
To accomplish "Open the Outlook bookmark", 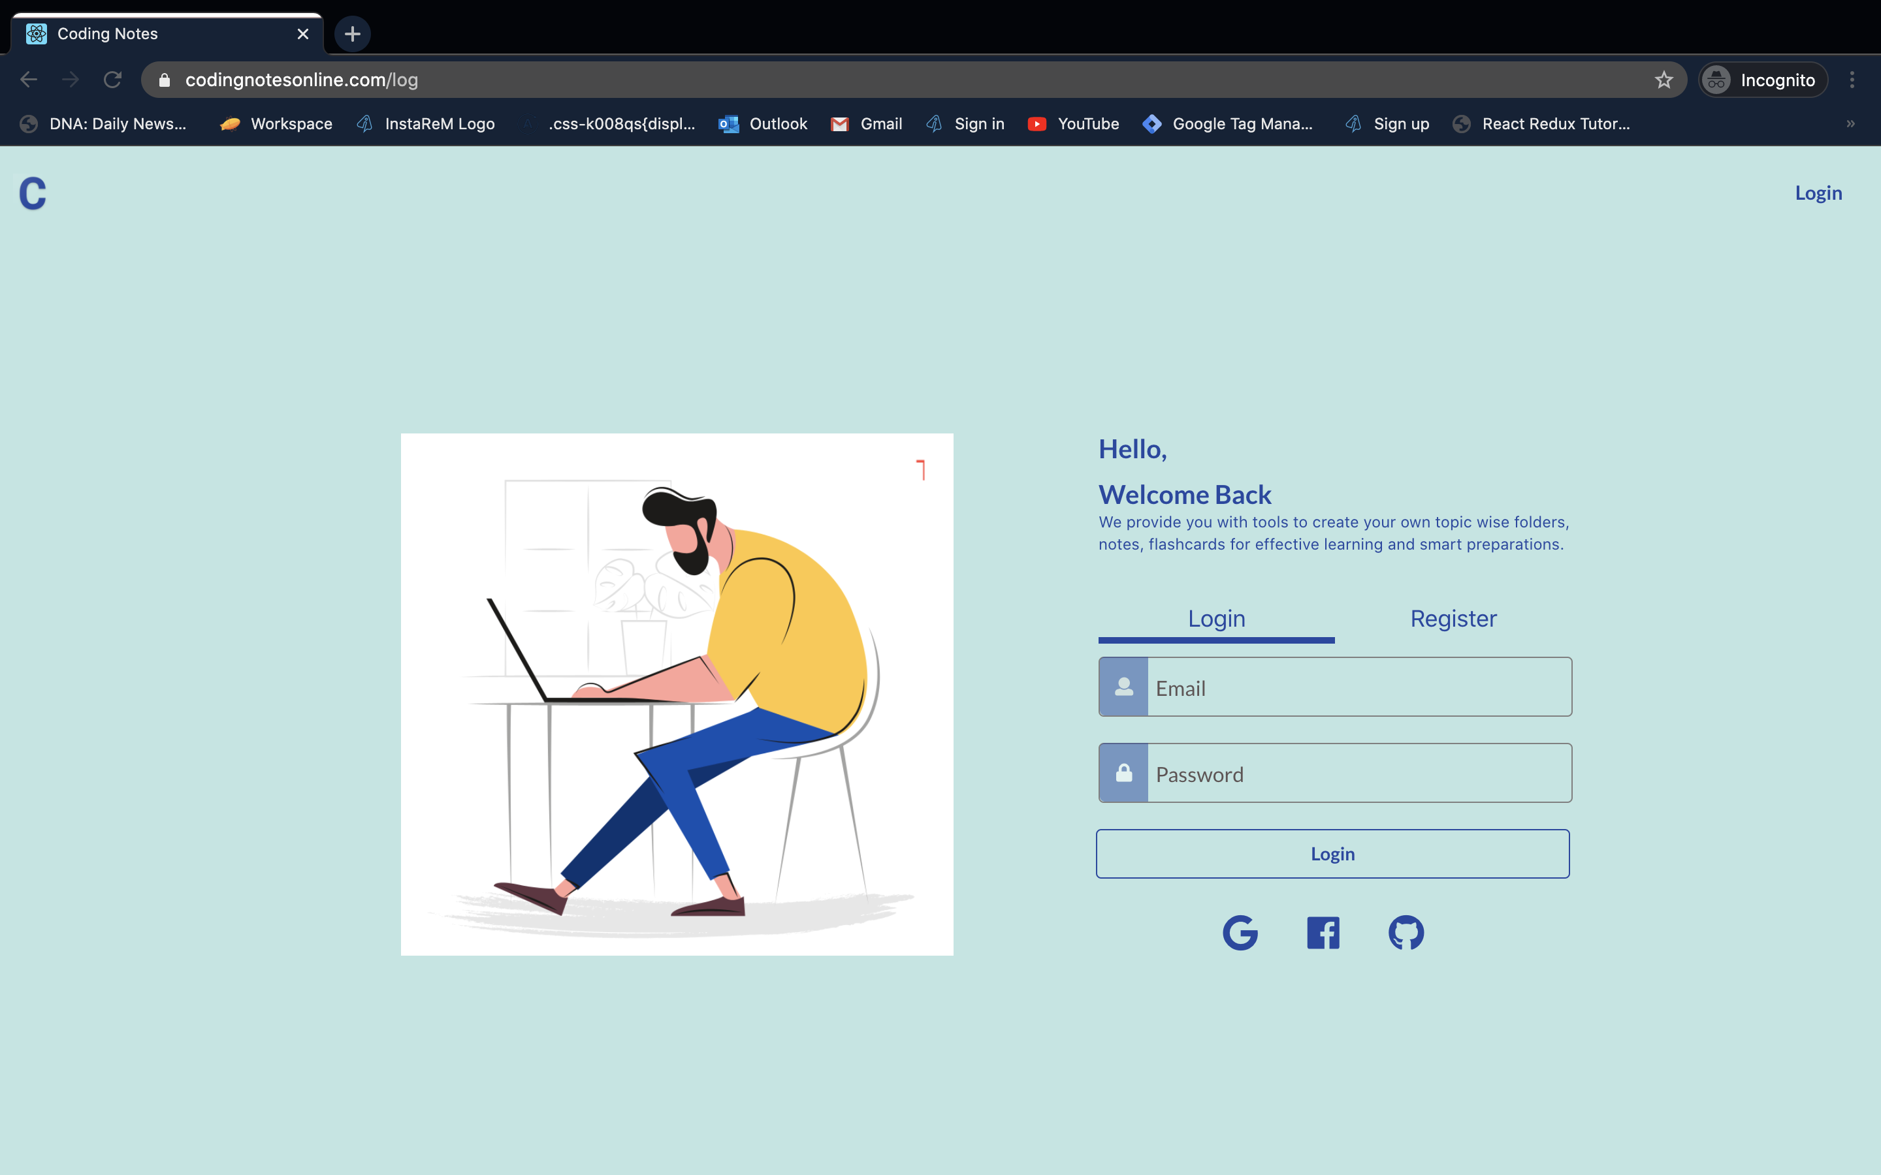I will point(764,124).
